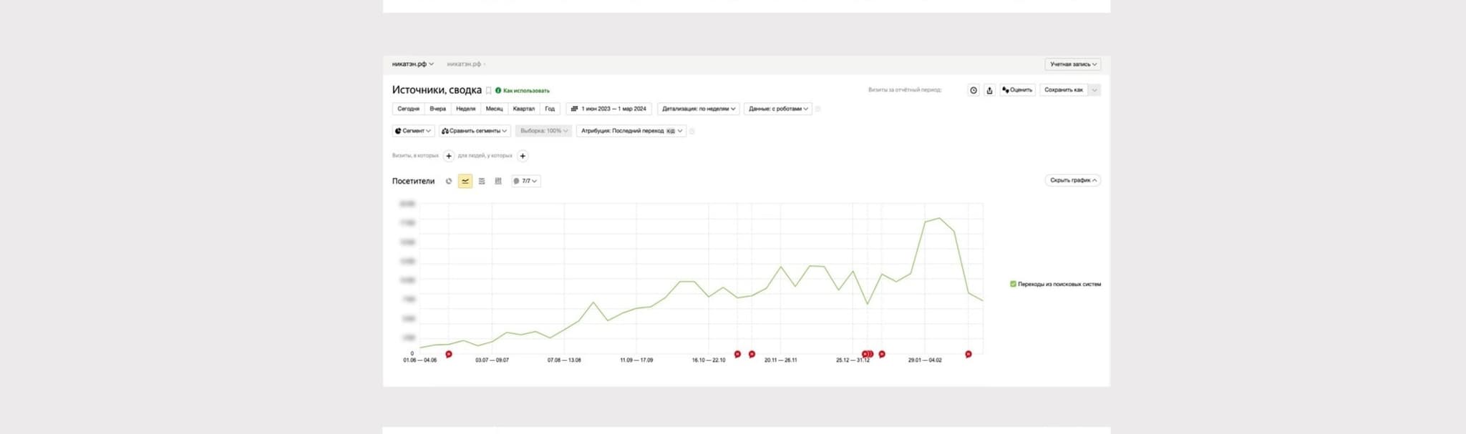Select the 'Квартал' period tab
Screen dimensions: 1466x434
(x=523, y=109)
